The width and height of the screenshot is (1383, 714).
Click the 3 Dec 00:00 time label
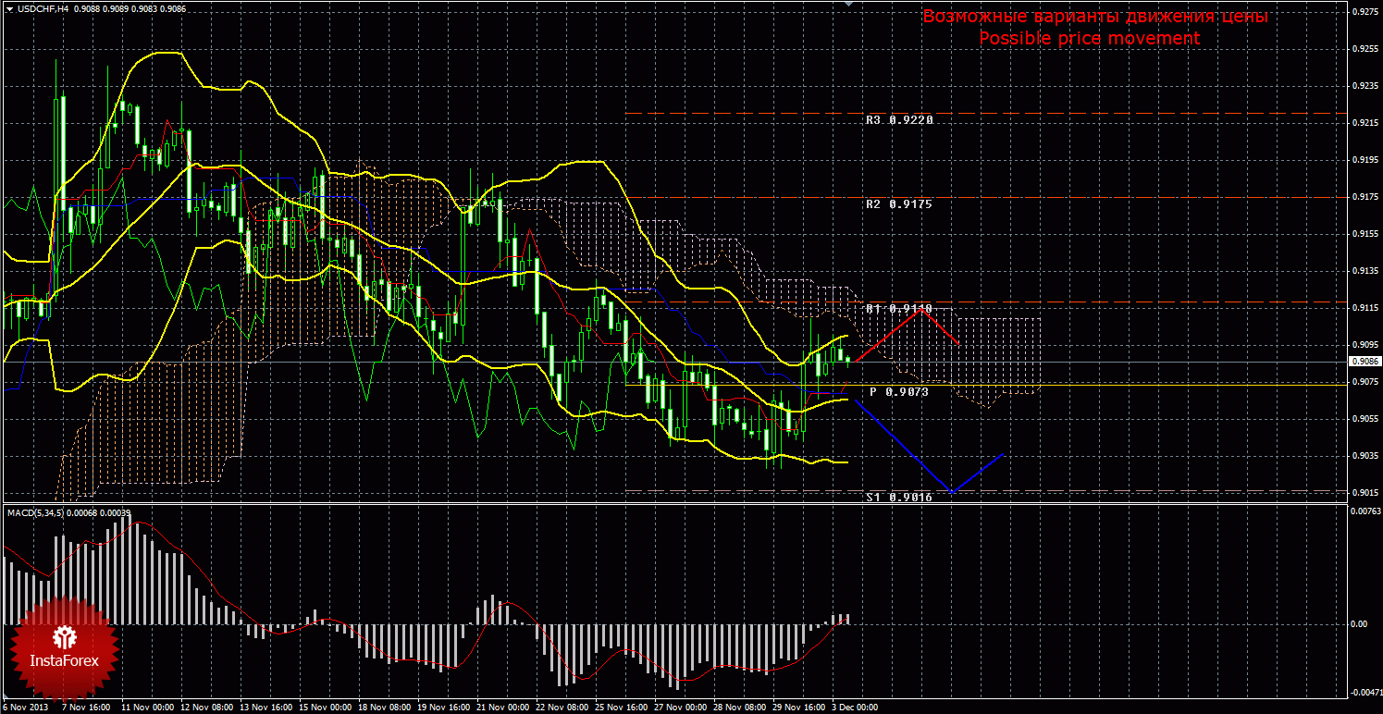856,708
